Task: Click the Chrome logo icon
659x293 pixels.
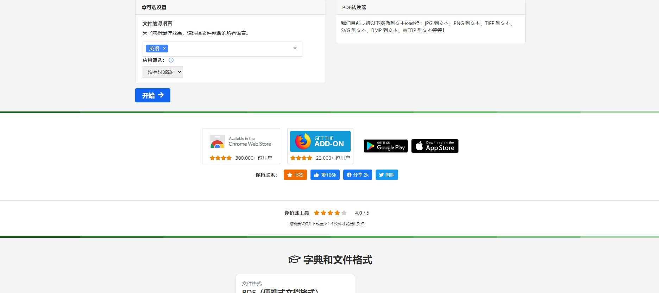Action: pyautogui.click(x=217, y=142)
